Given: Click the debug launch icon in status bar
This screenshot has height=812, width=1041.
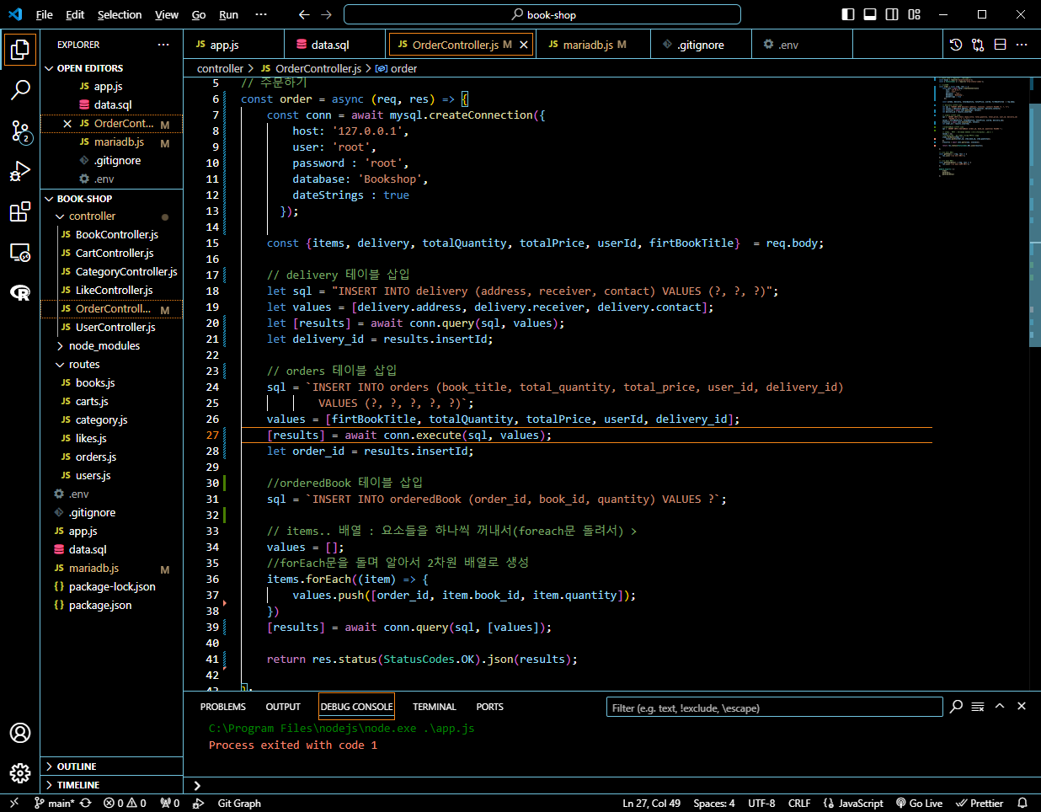Looking at the screenshot, I should point(198,804).
